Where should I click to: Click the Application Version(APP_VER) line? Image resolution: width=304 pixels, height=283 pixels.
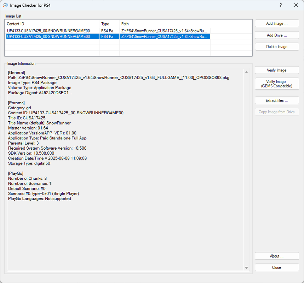[x=42, y=133]
